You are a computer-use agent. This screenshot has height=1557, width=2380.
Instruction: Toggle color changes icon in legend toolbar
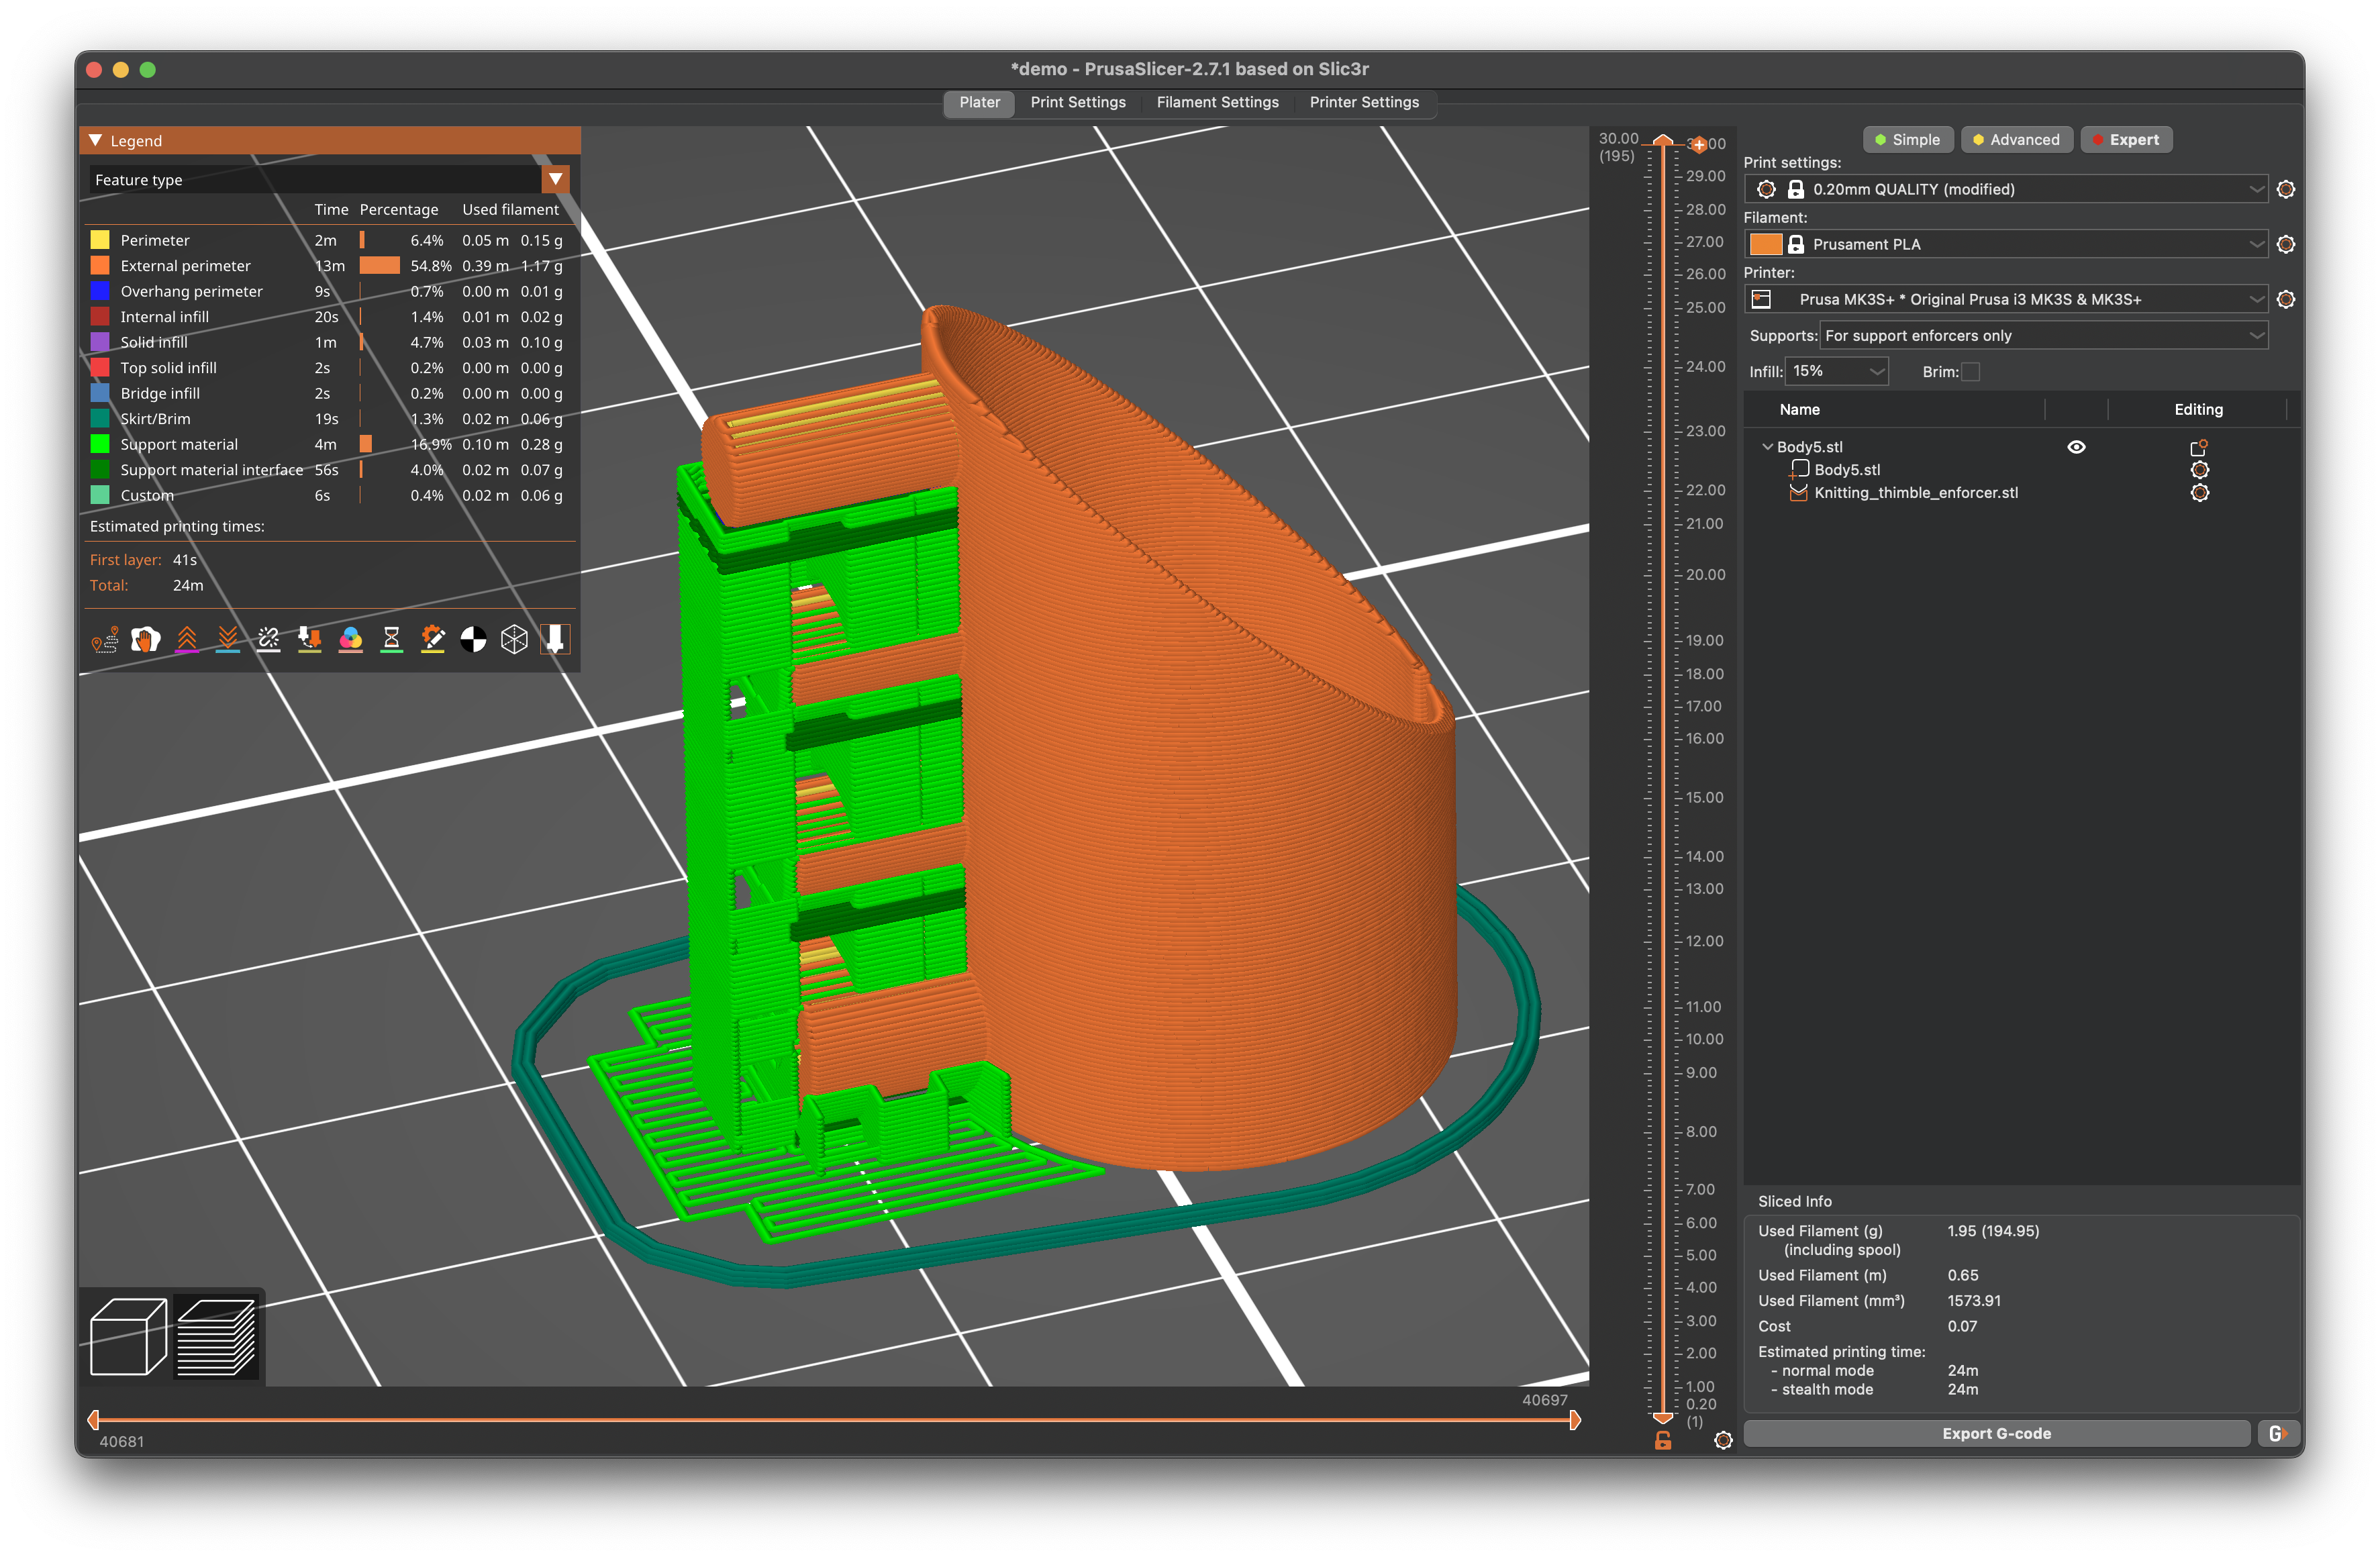coord(351,640)
